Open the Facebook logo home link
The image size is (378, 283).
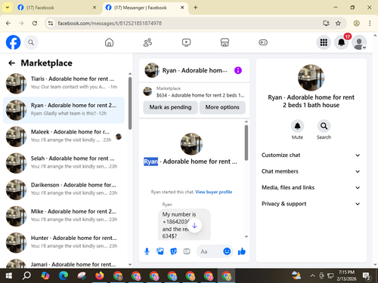tap(13, 42)
